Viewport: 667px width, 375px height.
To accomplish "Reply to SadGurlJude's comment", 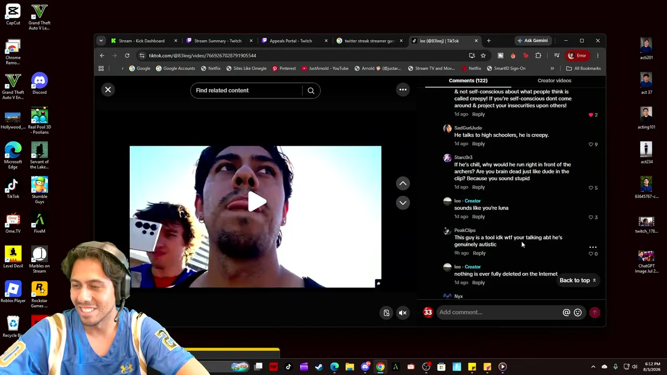I will click(478, 144).
